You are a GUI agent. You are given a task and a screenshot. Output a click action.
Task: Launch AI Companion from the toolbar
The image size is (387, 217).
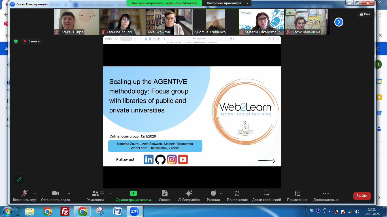point(189,194)
